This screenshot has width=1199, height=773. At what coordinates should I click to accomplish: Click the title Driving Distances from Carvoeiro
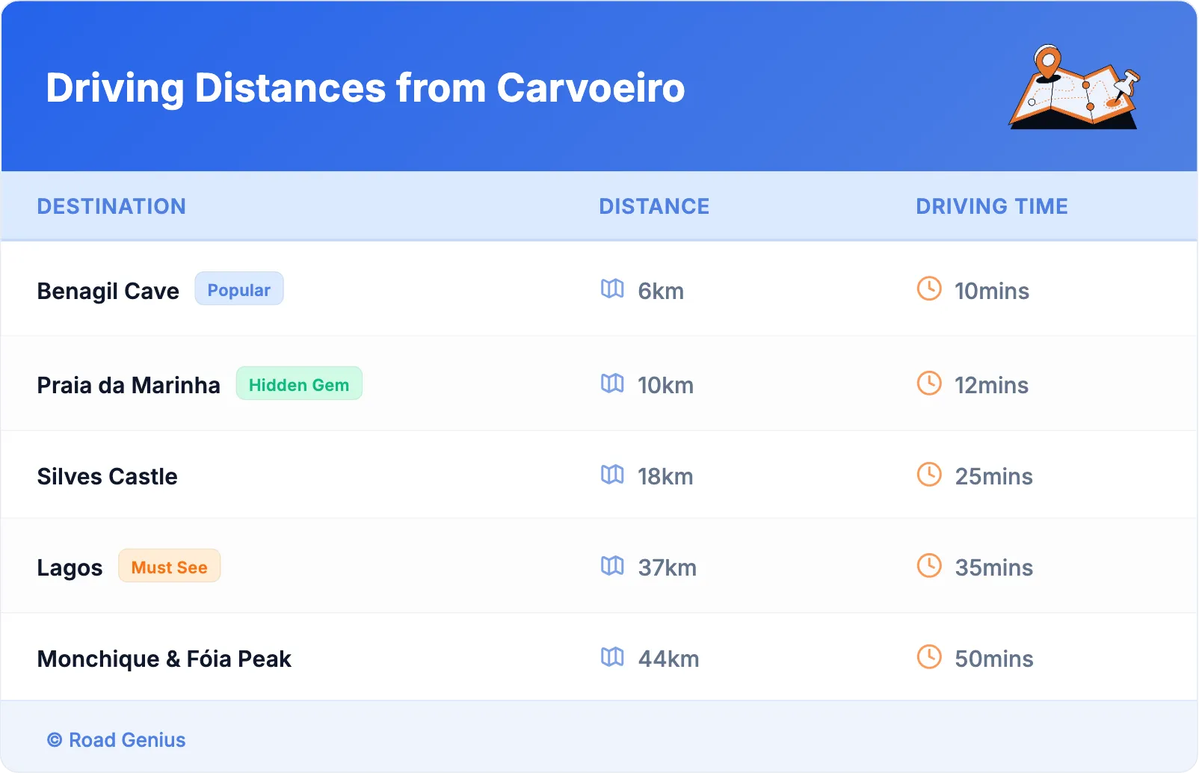tap(366, 88)
